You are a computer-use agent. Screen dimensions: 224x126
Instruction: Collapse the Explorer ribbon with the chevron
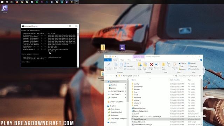[x=198, y=60]
